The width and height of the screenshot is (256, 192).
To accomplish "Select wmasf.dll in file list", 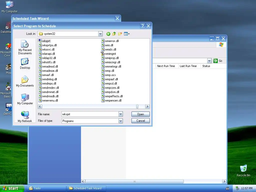I will 46,75.
